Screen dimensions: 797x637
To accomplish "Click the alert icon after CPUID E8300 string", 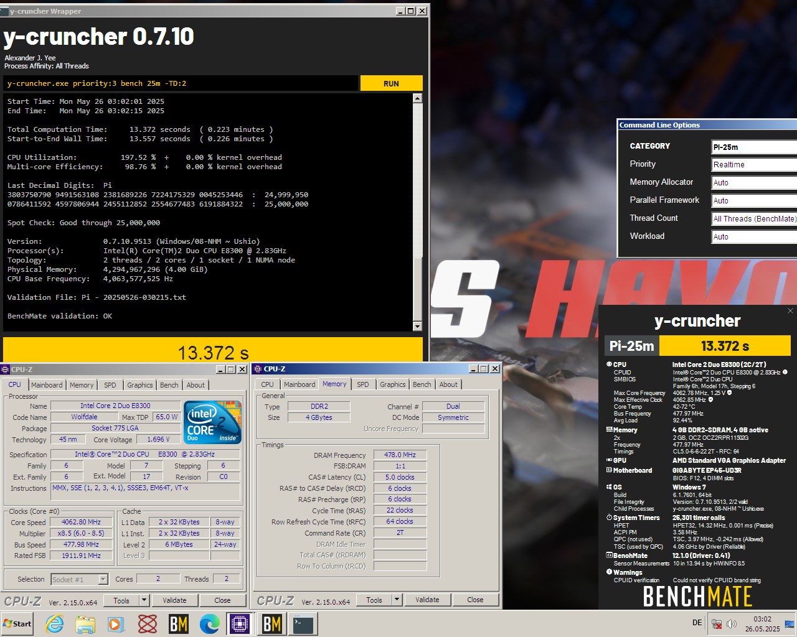I will tap(785, 373).
